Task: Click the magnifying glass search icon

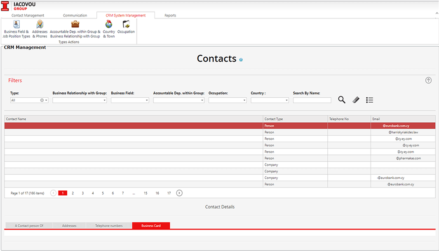Action: point(342,100)
